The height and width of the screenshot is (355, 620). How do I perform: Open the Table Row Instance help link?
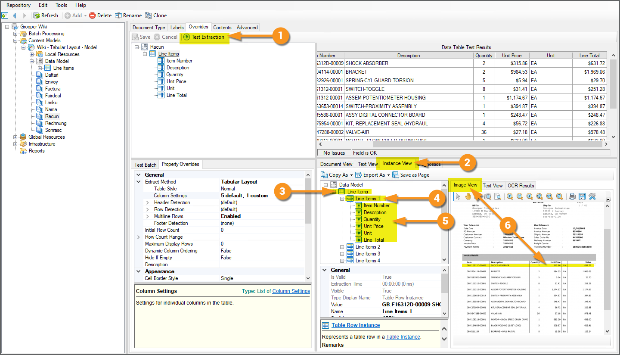(x=356, y=325)
